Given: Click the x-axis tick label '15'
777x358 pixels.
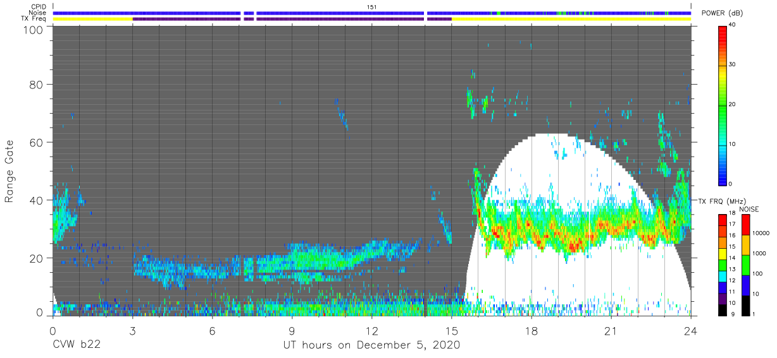Looking at the screenshot, I should (451, 331).
